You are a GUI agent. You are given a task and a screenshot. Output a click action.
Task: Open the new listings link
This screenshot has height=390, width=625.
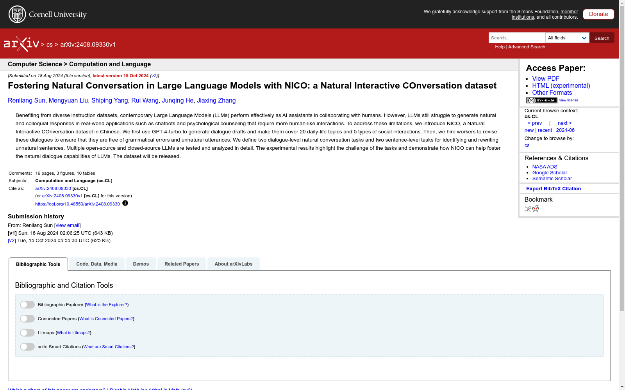[x=529, y=130]
